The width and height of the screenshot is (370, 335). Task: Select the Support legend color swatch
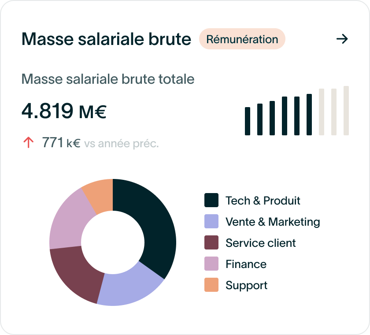pyautogui.click(x=211, y=285)
